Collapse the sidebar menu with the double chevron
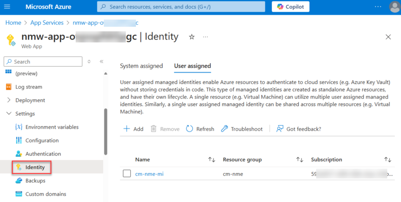The image size is (401, 202). (102, 62)
